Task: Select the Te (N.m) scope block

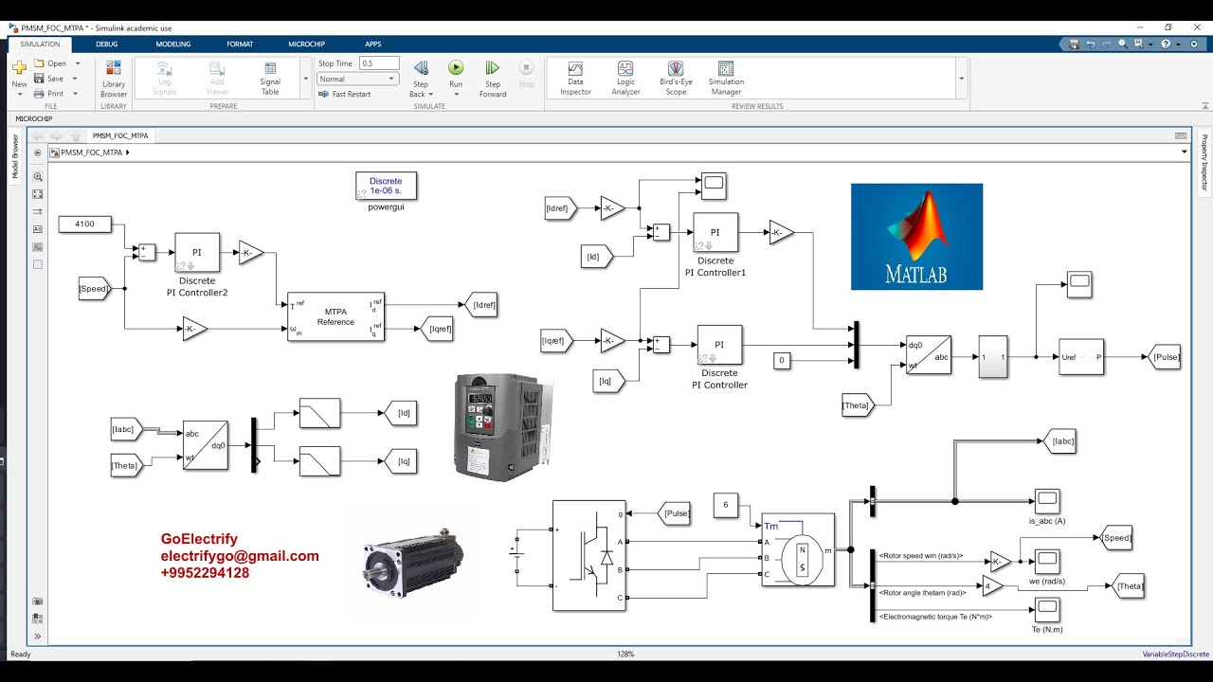Action: click(1047, 610)
